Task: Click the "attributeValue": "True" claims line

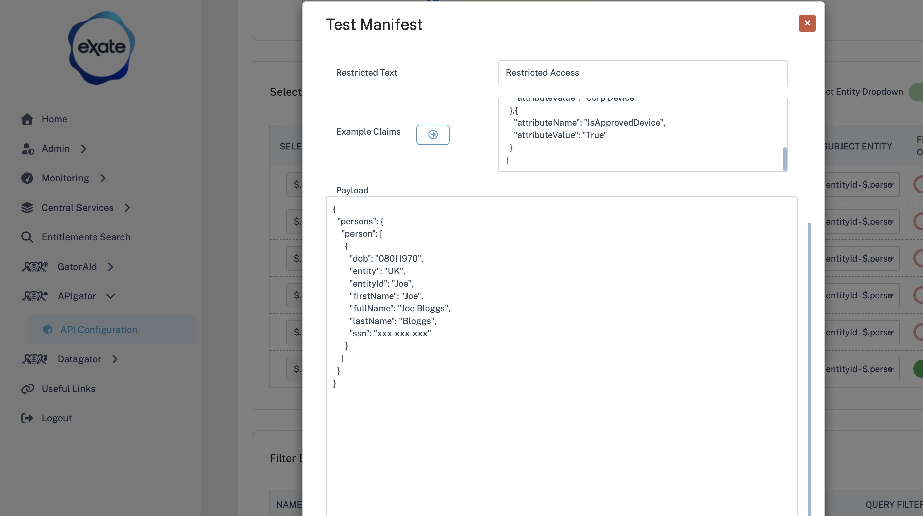Action: tap(560, 135)
